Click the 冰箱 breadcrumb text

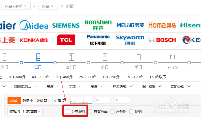tap(70, 6)
